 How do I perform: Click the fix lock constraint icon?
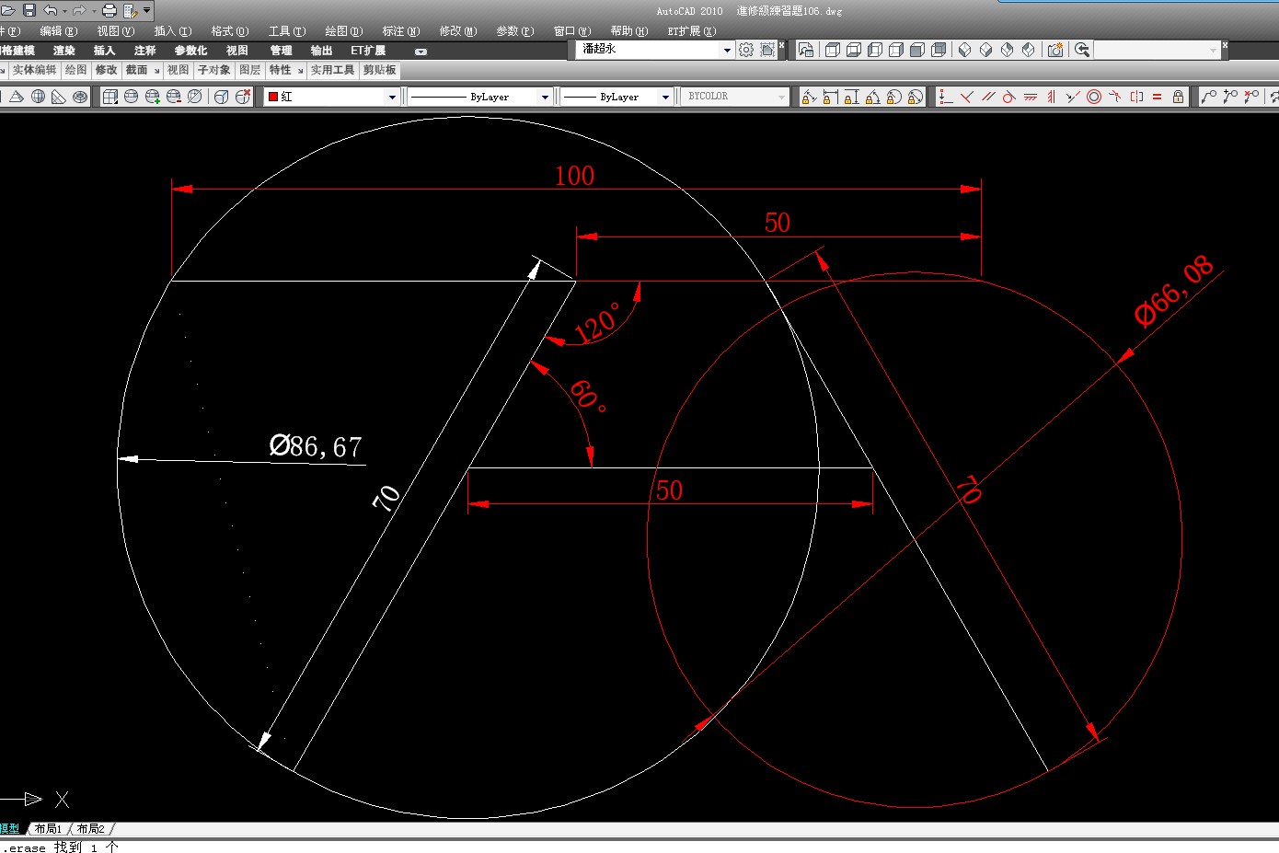point(1179,97)
